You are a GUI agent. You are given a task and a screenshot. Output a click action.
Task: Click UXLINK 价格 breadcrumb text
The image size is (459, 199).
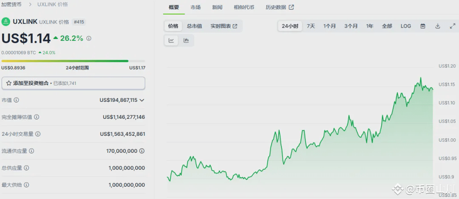pos(52,4)
